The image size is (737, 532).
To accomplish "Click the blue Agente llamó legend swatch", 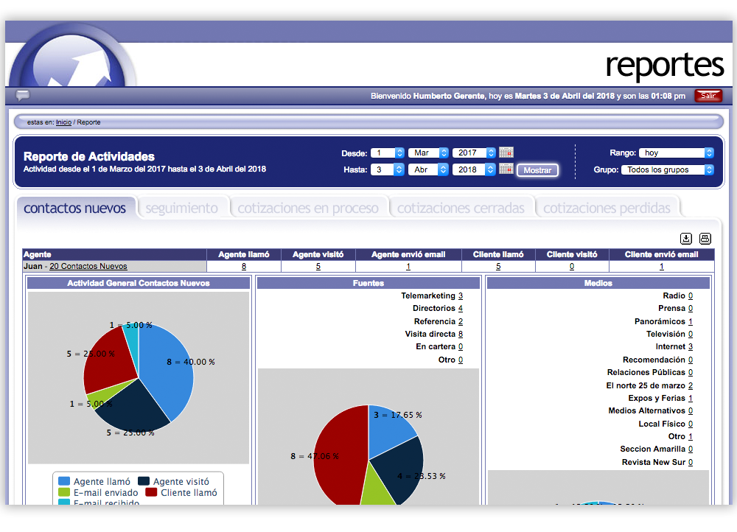I will point(64,481).
